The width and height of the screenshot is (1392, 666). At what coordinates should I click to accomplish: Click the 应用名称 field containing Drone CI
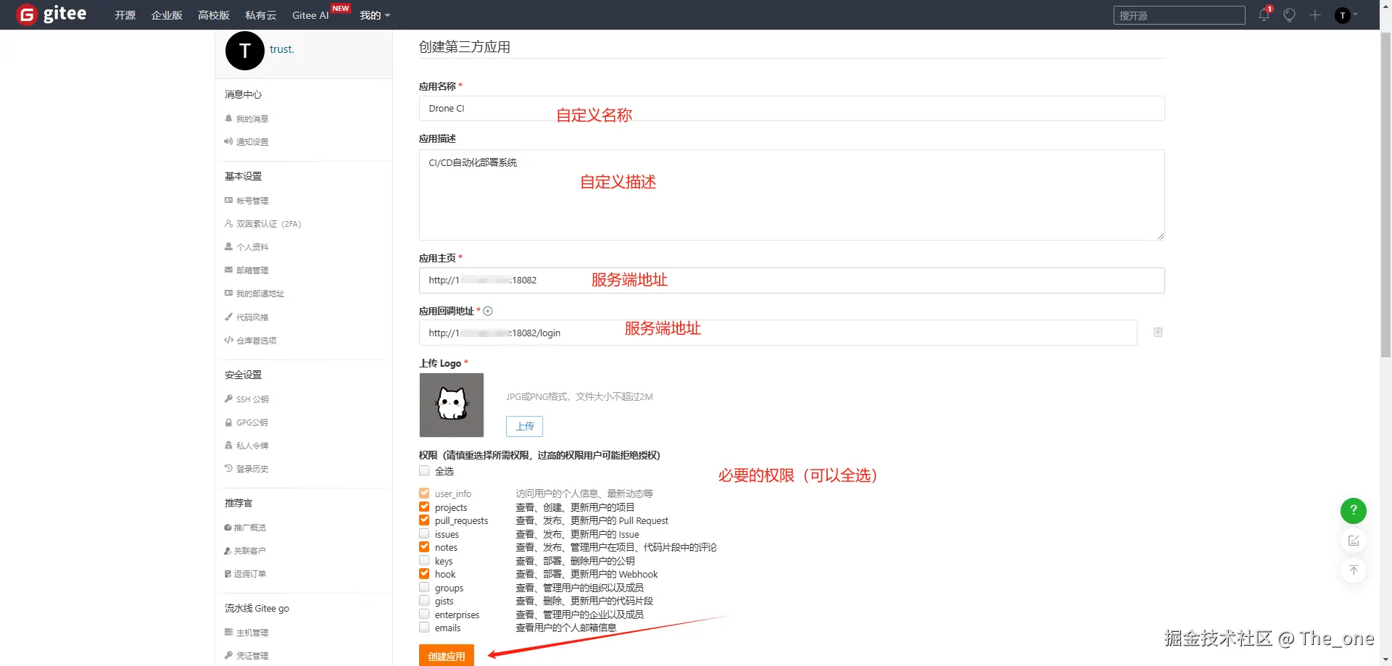792,109
